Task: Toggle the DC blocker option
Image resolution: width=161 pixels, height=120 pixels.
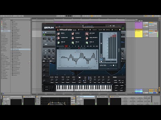Action: pyautogui.click(x=82, y=48)
